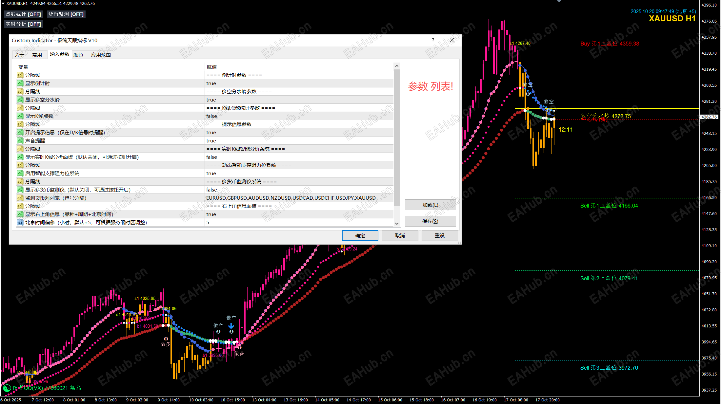Click the integer icon beside 北京时间偏移

coord(20,222)
